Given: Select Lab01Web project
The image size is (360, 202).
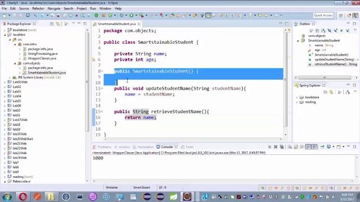Looking at the screenshot, I should point(20,82).
